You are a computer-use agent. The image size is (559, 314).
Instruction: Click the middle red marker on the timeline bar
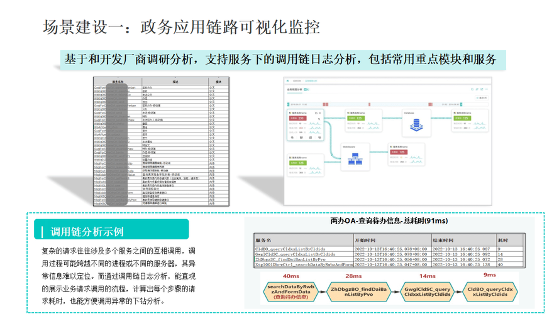(369, 104)
